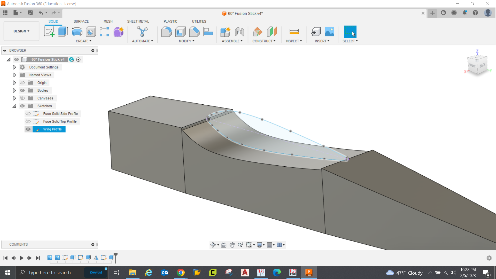This screenshot has width=496, height=279.
Task: Open the Select dropdown menu
Action: coord(350,41)
